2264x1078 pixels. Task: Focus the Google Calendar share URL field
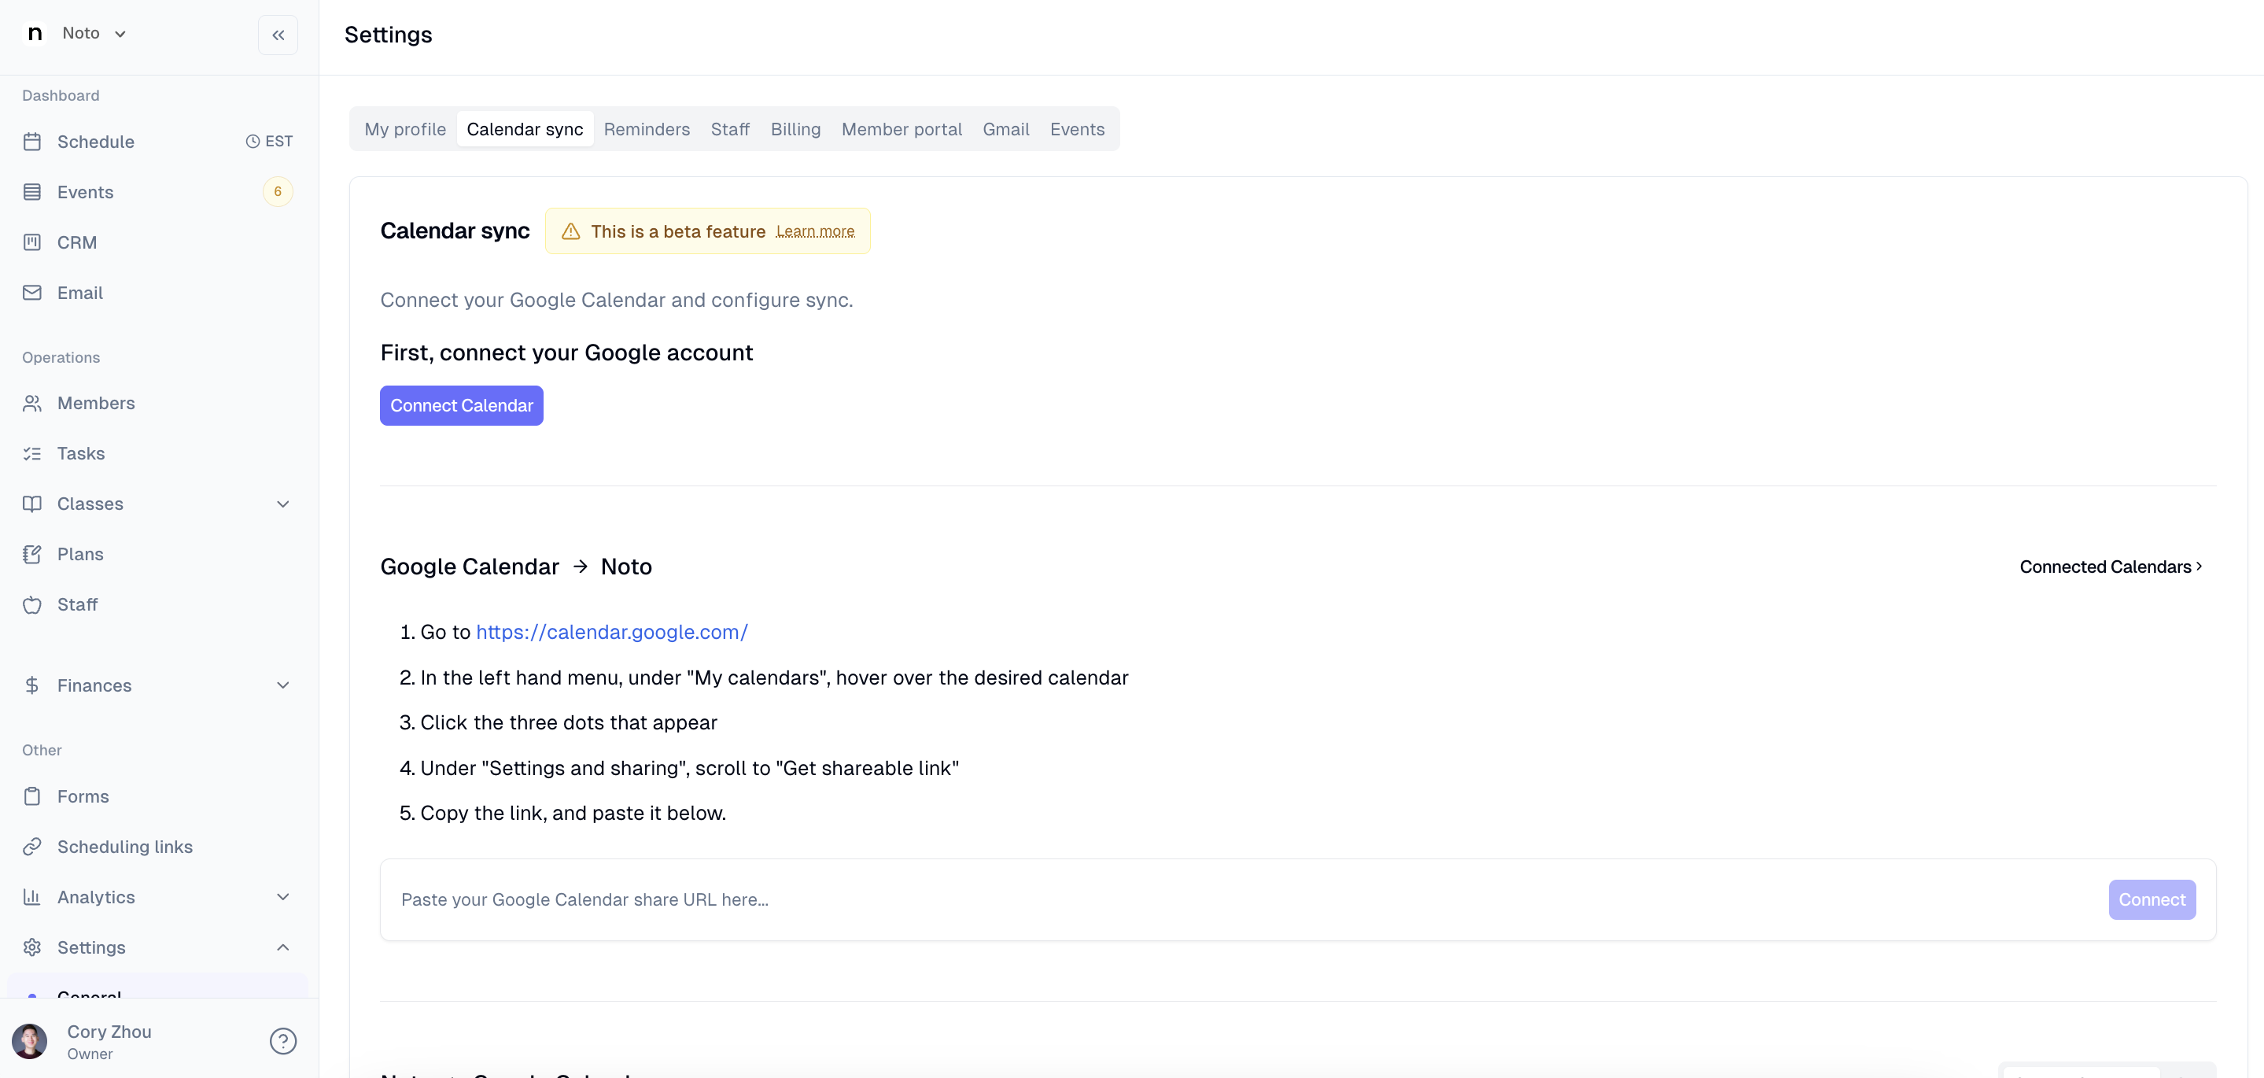1244,899
